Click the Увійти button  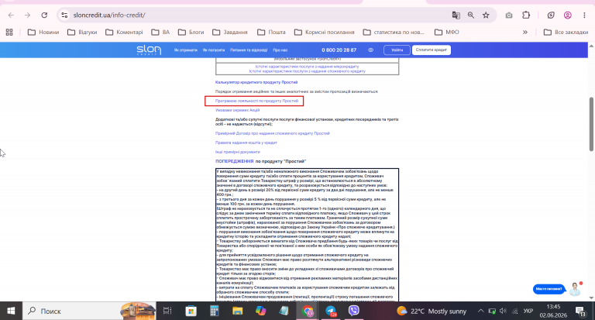[x=397, y=50]
